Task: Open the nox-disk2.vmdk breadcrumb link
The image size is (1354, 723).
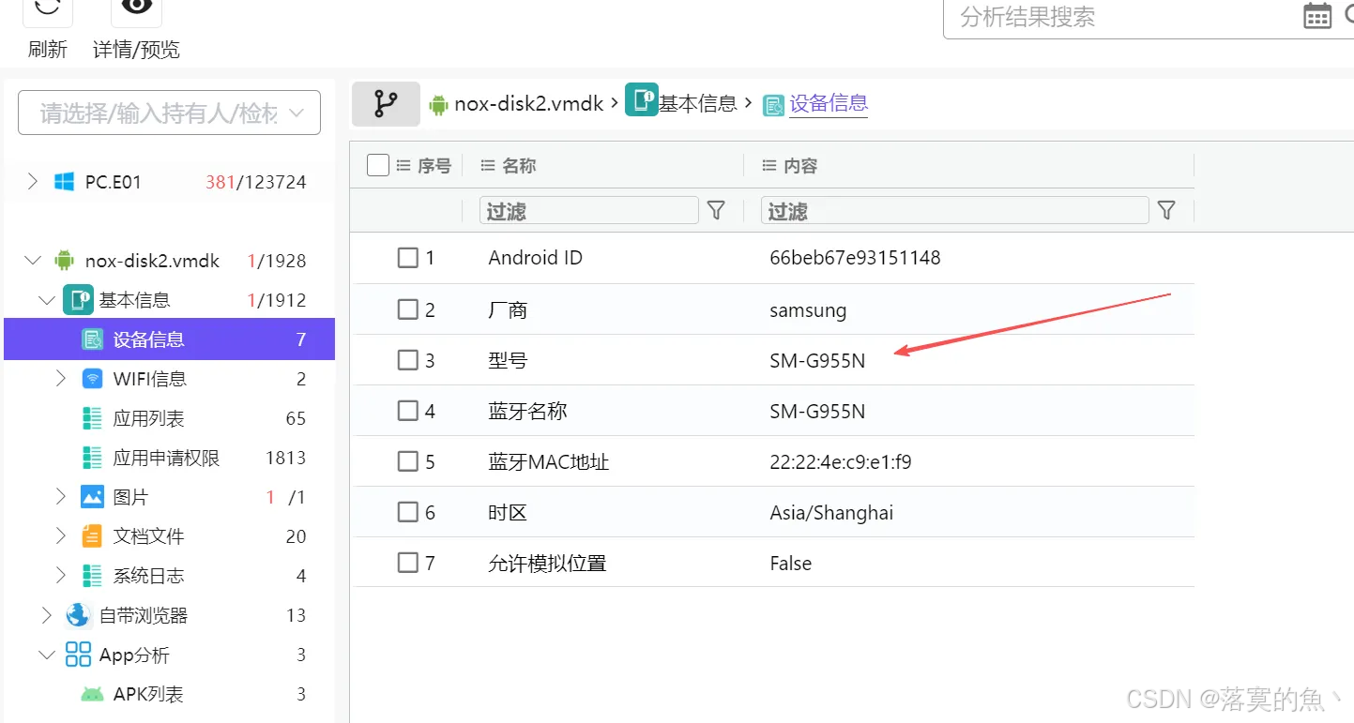Action: click(x=529, y=104)
